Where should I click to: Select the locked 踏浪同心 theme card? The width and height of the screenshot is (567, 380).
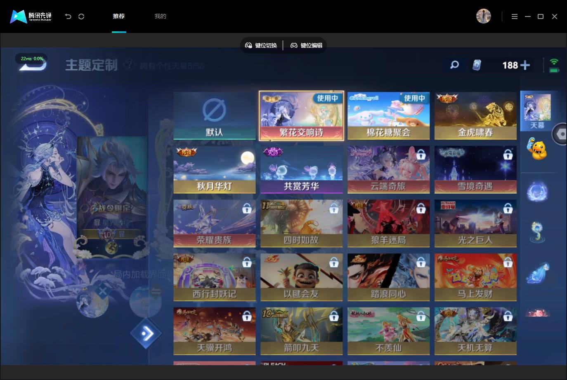click(x=388, y=277)
